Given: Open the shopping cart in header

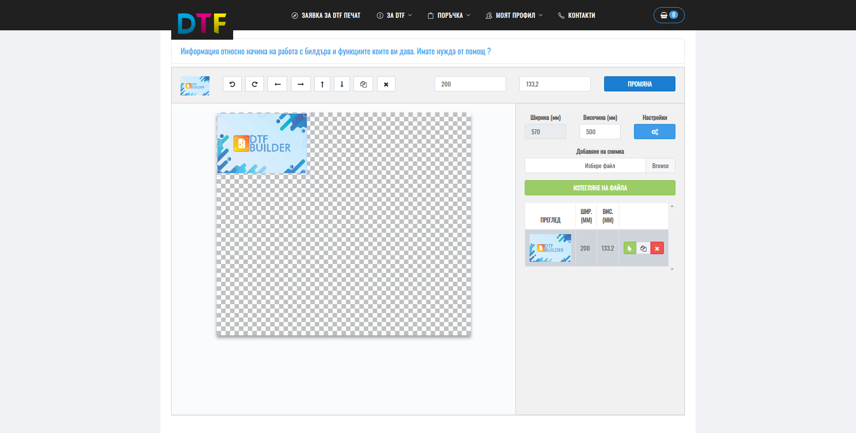Looking at the screenshot, I should pos(669,15).
